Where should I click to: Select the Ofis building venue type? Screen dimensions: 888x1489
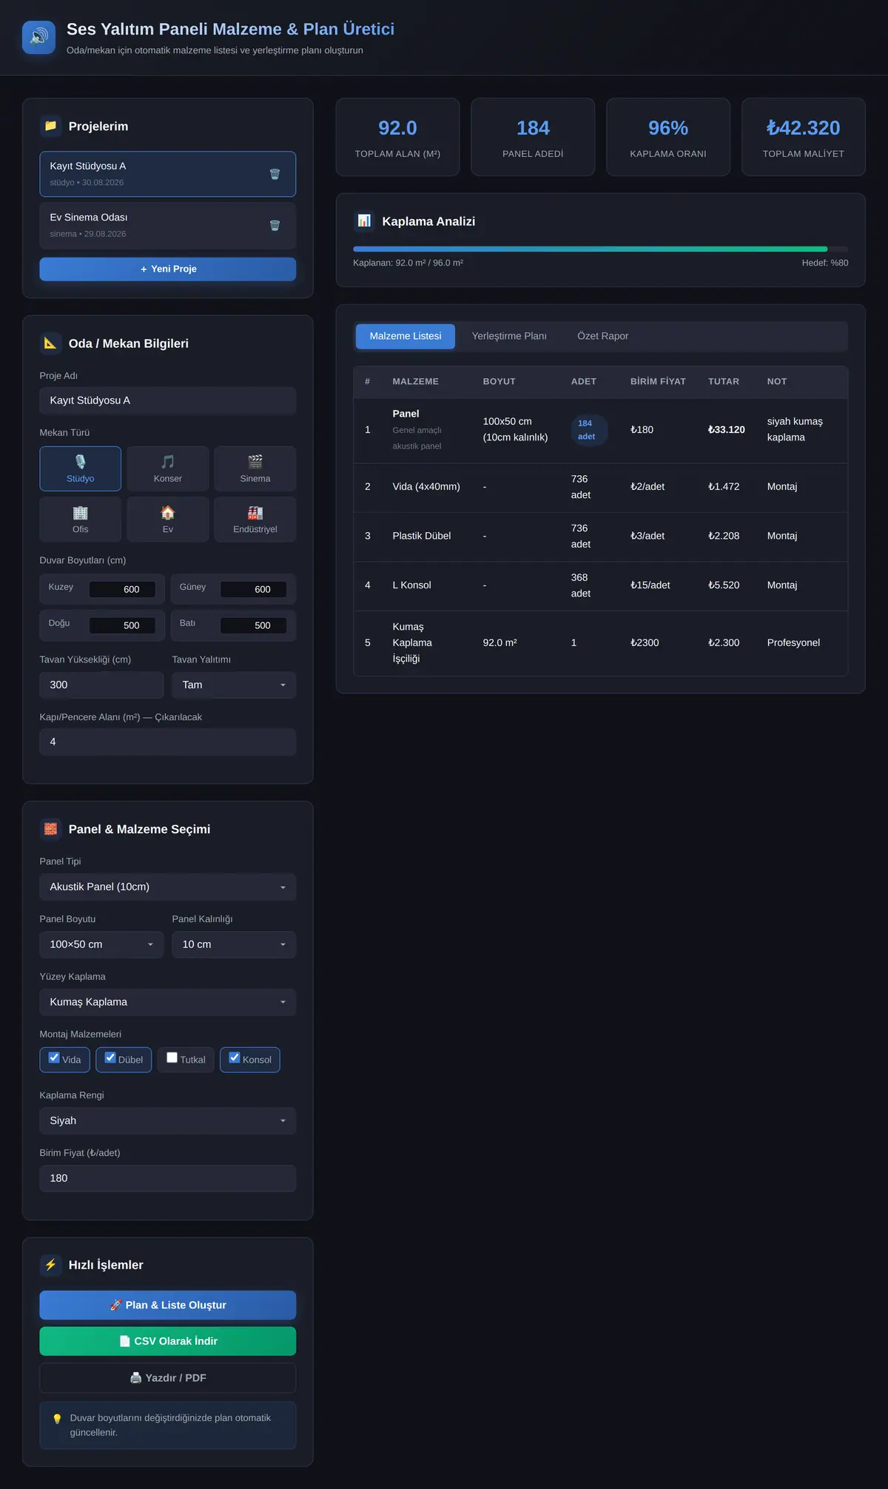[x=81, y=520]
